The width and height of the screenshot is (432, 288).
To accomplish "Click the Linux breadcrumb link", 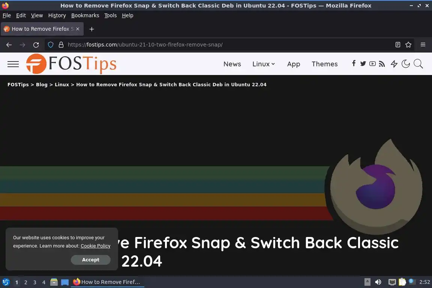I will tap(62, 85).
